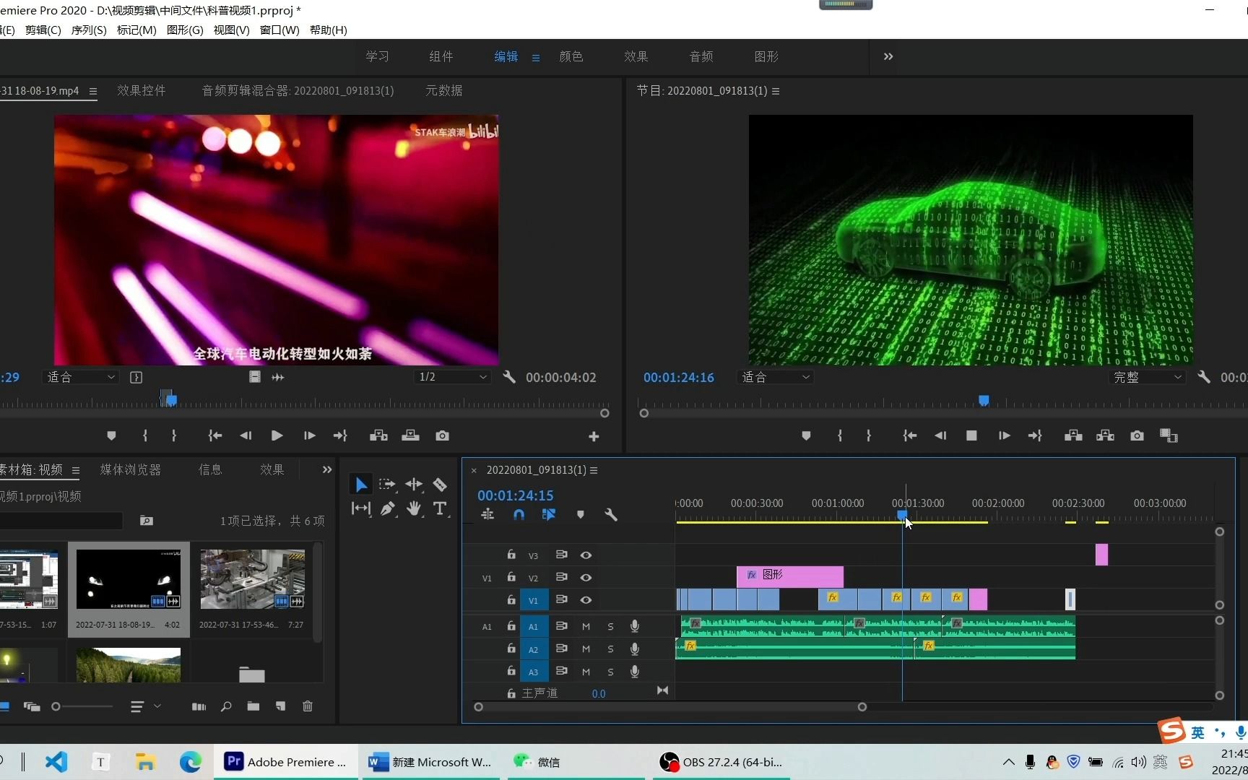Open Source monitor zoom level dropdown 适合
The height and width of the screenshot is (780, 1248).
[x=81, y=377]
